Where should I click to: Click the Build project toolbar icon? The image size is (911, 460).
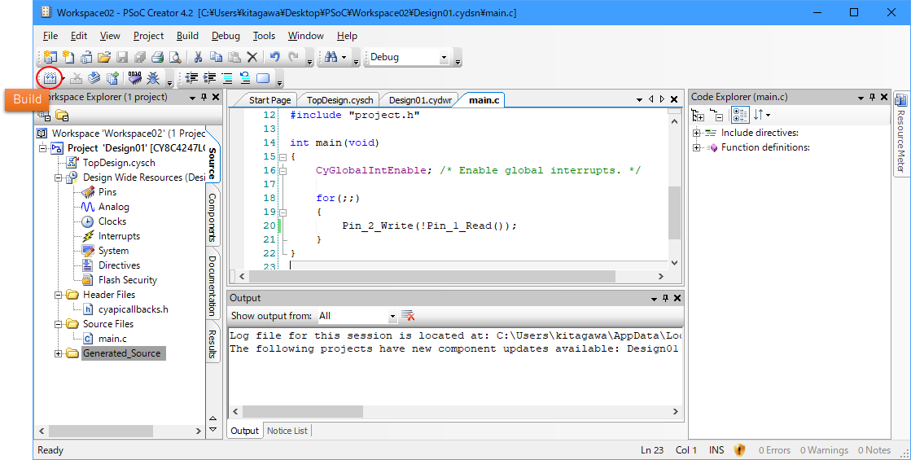tap(50, 78)
